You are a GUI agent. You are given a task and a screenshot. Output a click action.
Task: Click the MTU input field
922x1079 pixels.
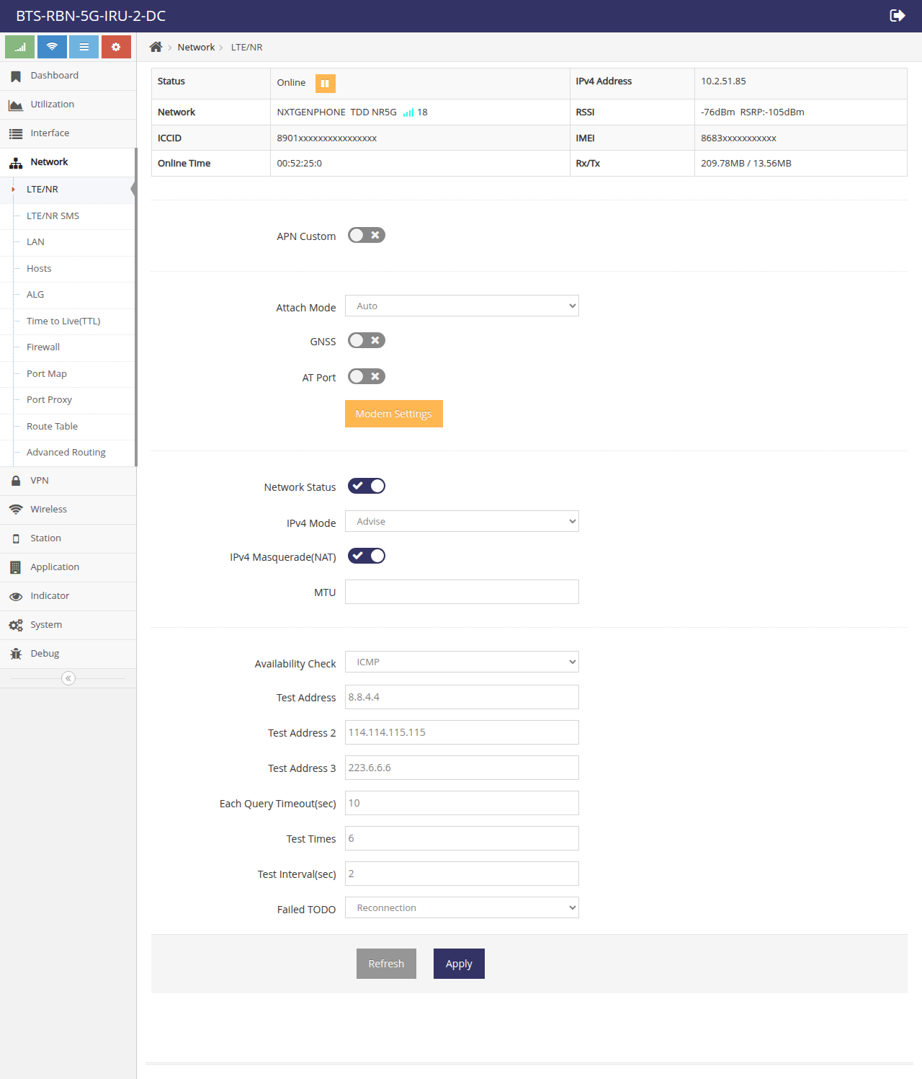(462, 592)
